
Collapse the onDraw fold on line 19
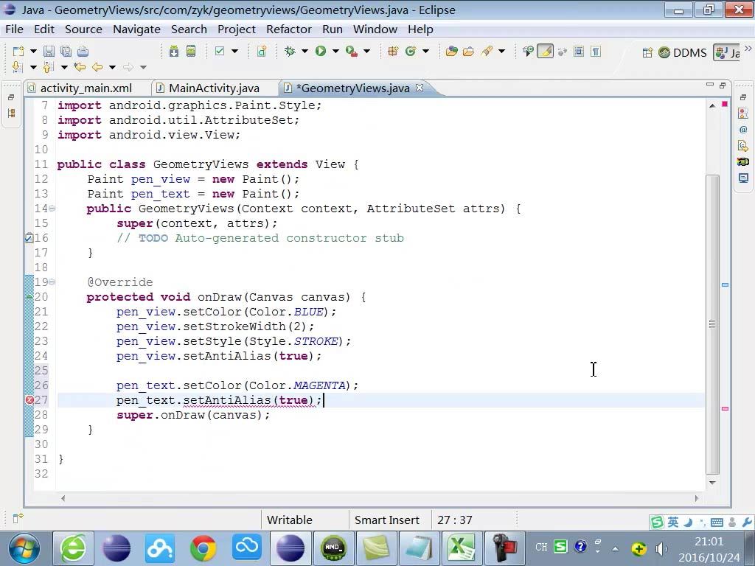click(52, 282)
